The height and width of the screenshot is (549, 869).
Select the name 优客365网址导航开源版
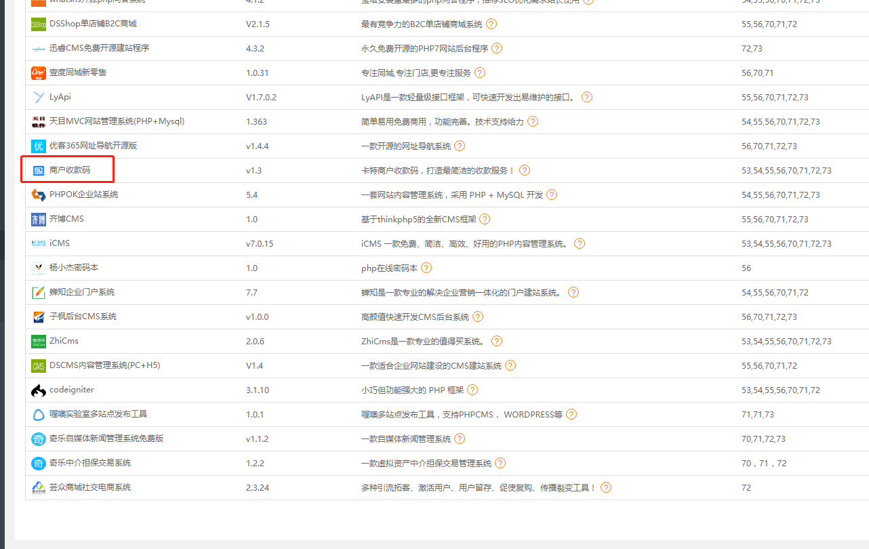pyautogui.click(x=94, y=146)
